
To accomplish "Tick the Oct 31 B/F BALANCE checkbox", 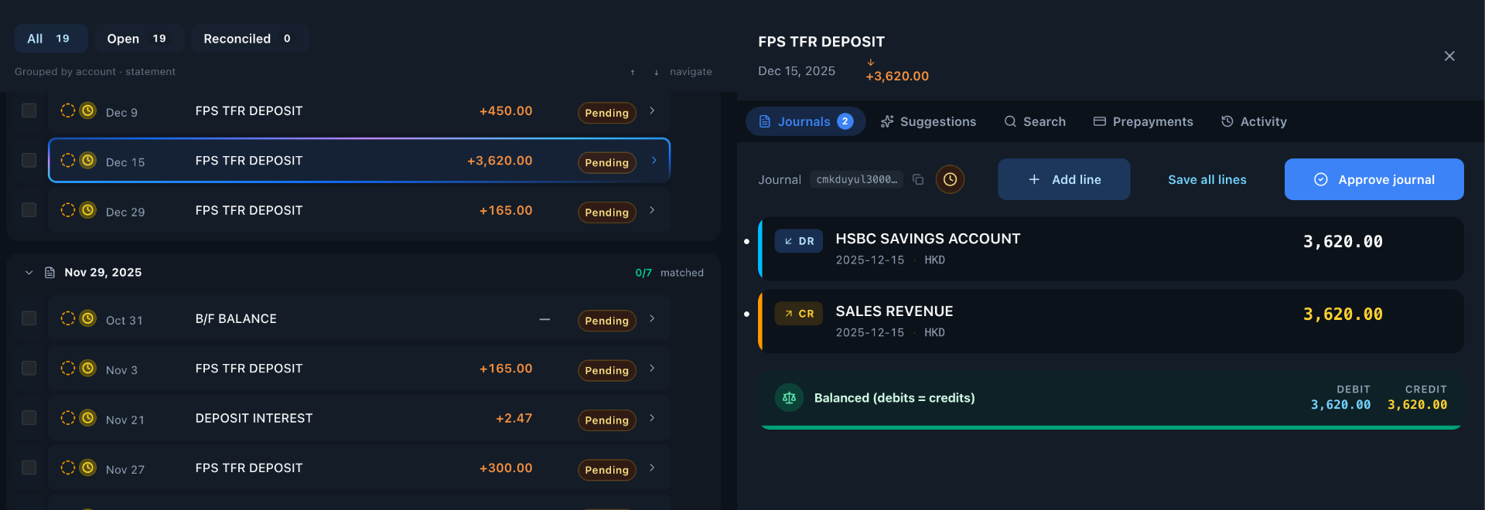I will click(29, 318).
